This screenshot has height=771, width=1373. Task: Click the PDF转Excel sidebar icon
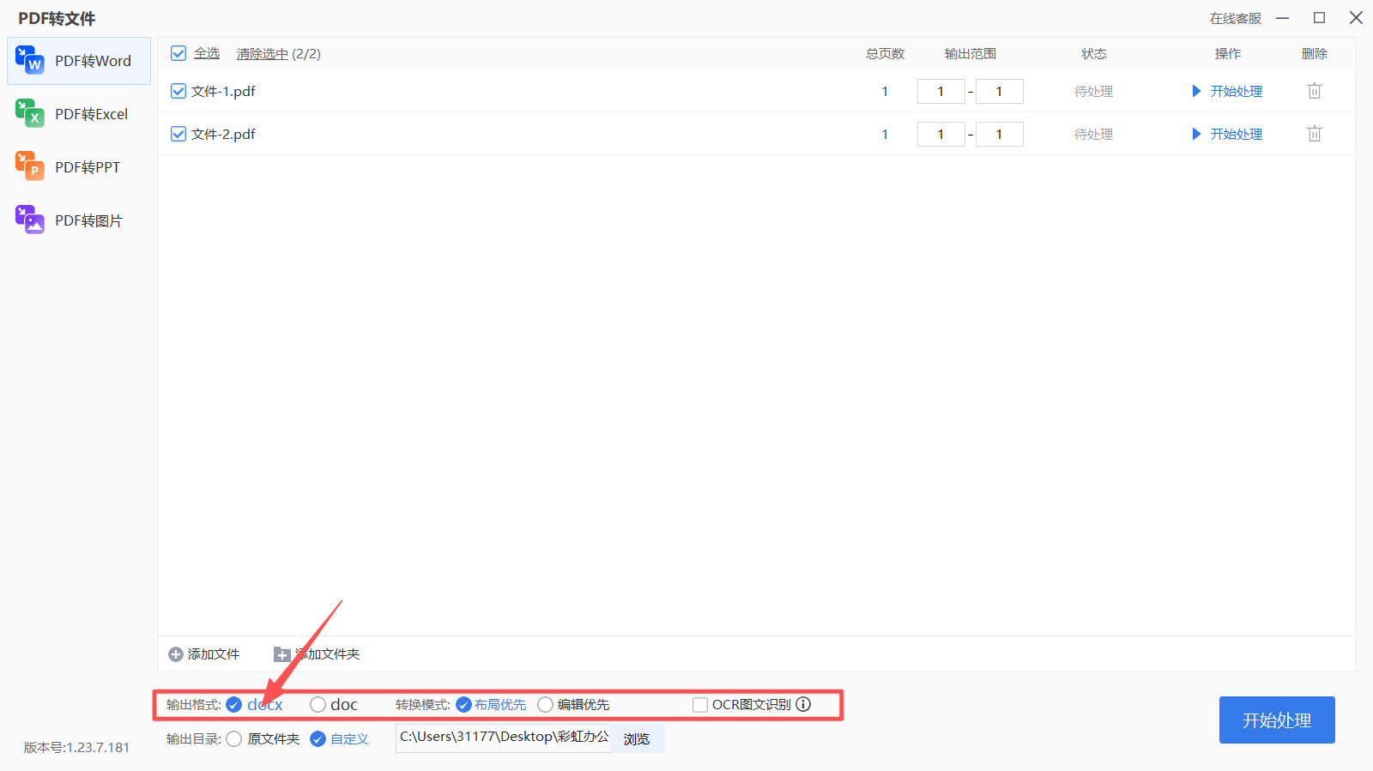pyautogui.click(x=30, y=113)
